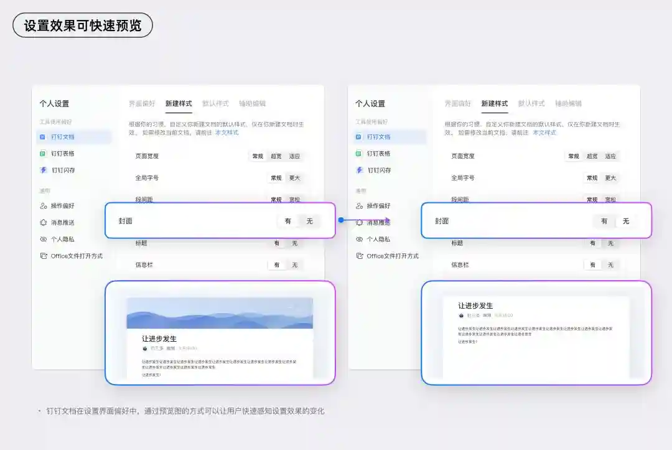
Task: Click Office文件打开方式 icon in left panel
Action: point(44,256)
